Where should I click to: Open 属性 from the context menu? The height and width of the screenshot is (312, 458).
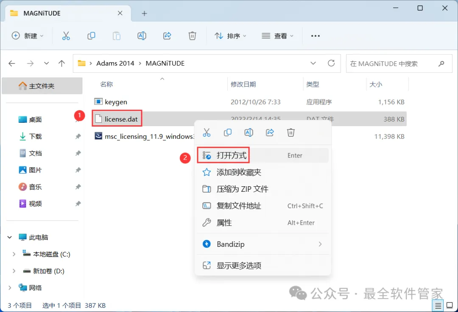tap(263, 223)
